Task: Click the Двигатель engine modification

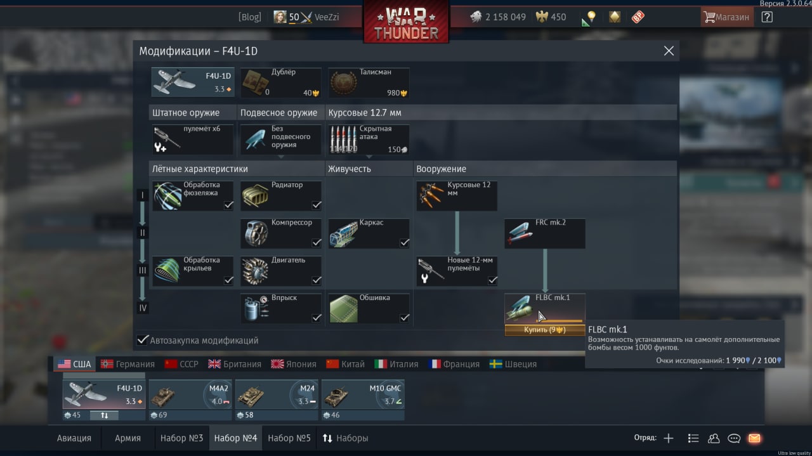Action: pyautogui.click(x=280, y=271)
